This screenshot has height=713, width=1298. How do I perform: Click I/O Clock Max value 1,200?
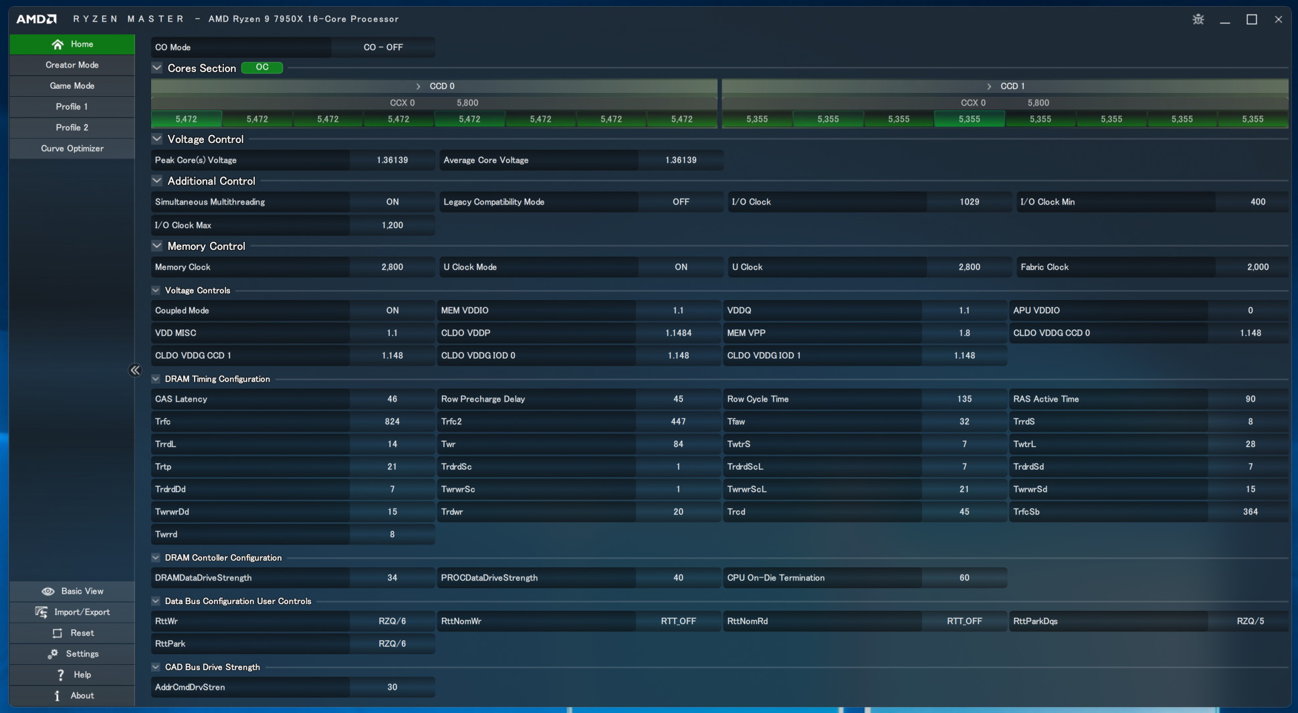(x=393, y=225)
